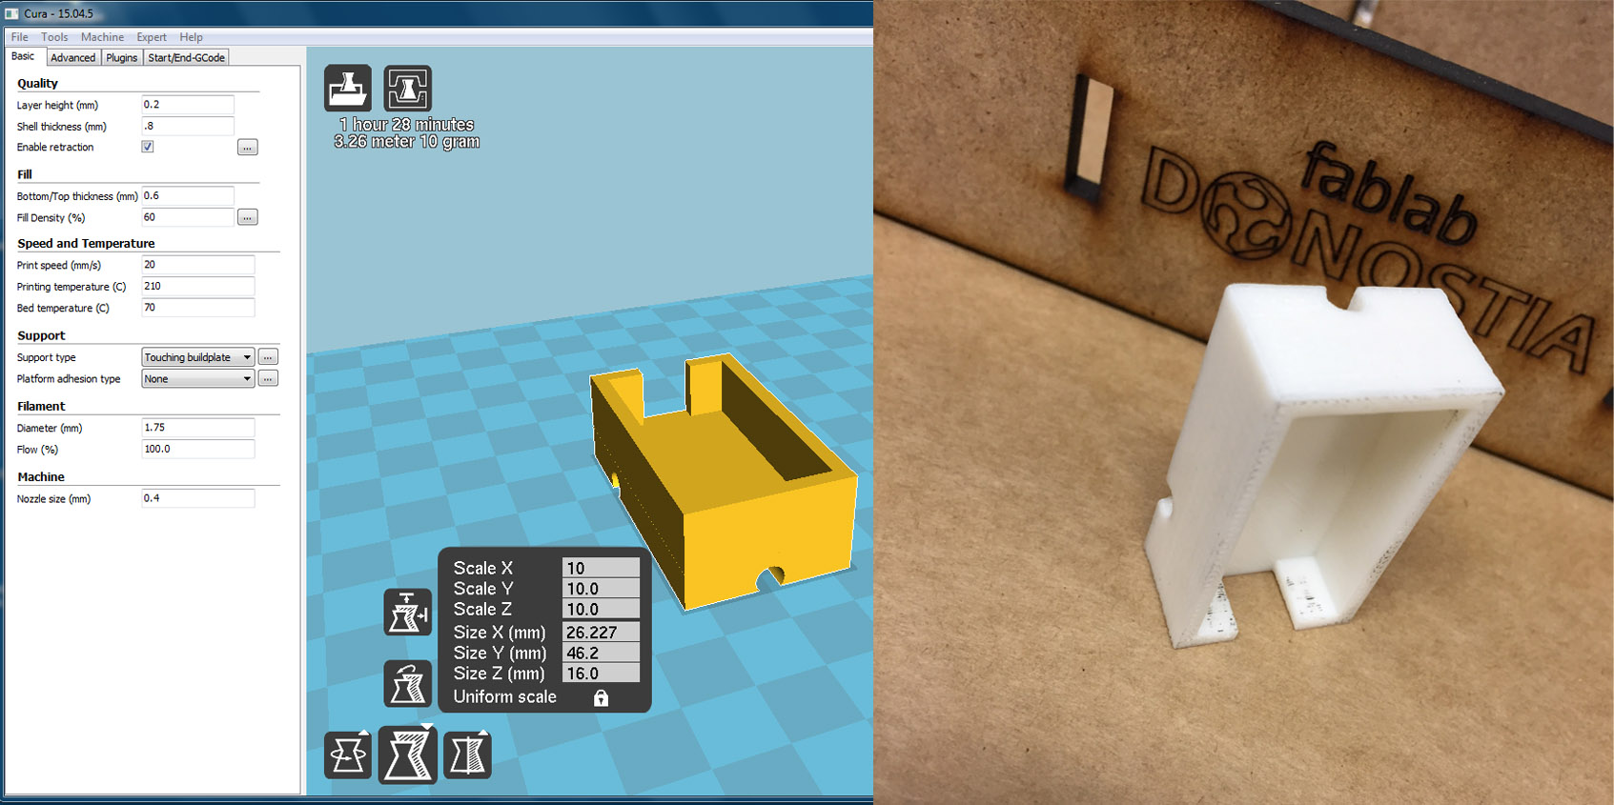Switch to the Advanced tab

click(x=73, y=57)
